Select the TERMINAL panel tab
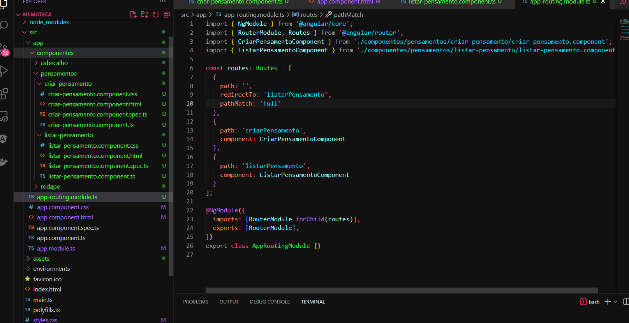The image size is (629, 323). (313, 302)
